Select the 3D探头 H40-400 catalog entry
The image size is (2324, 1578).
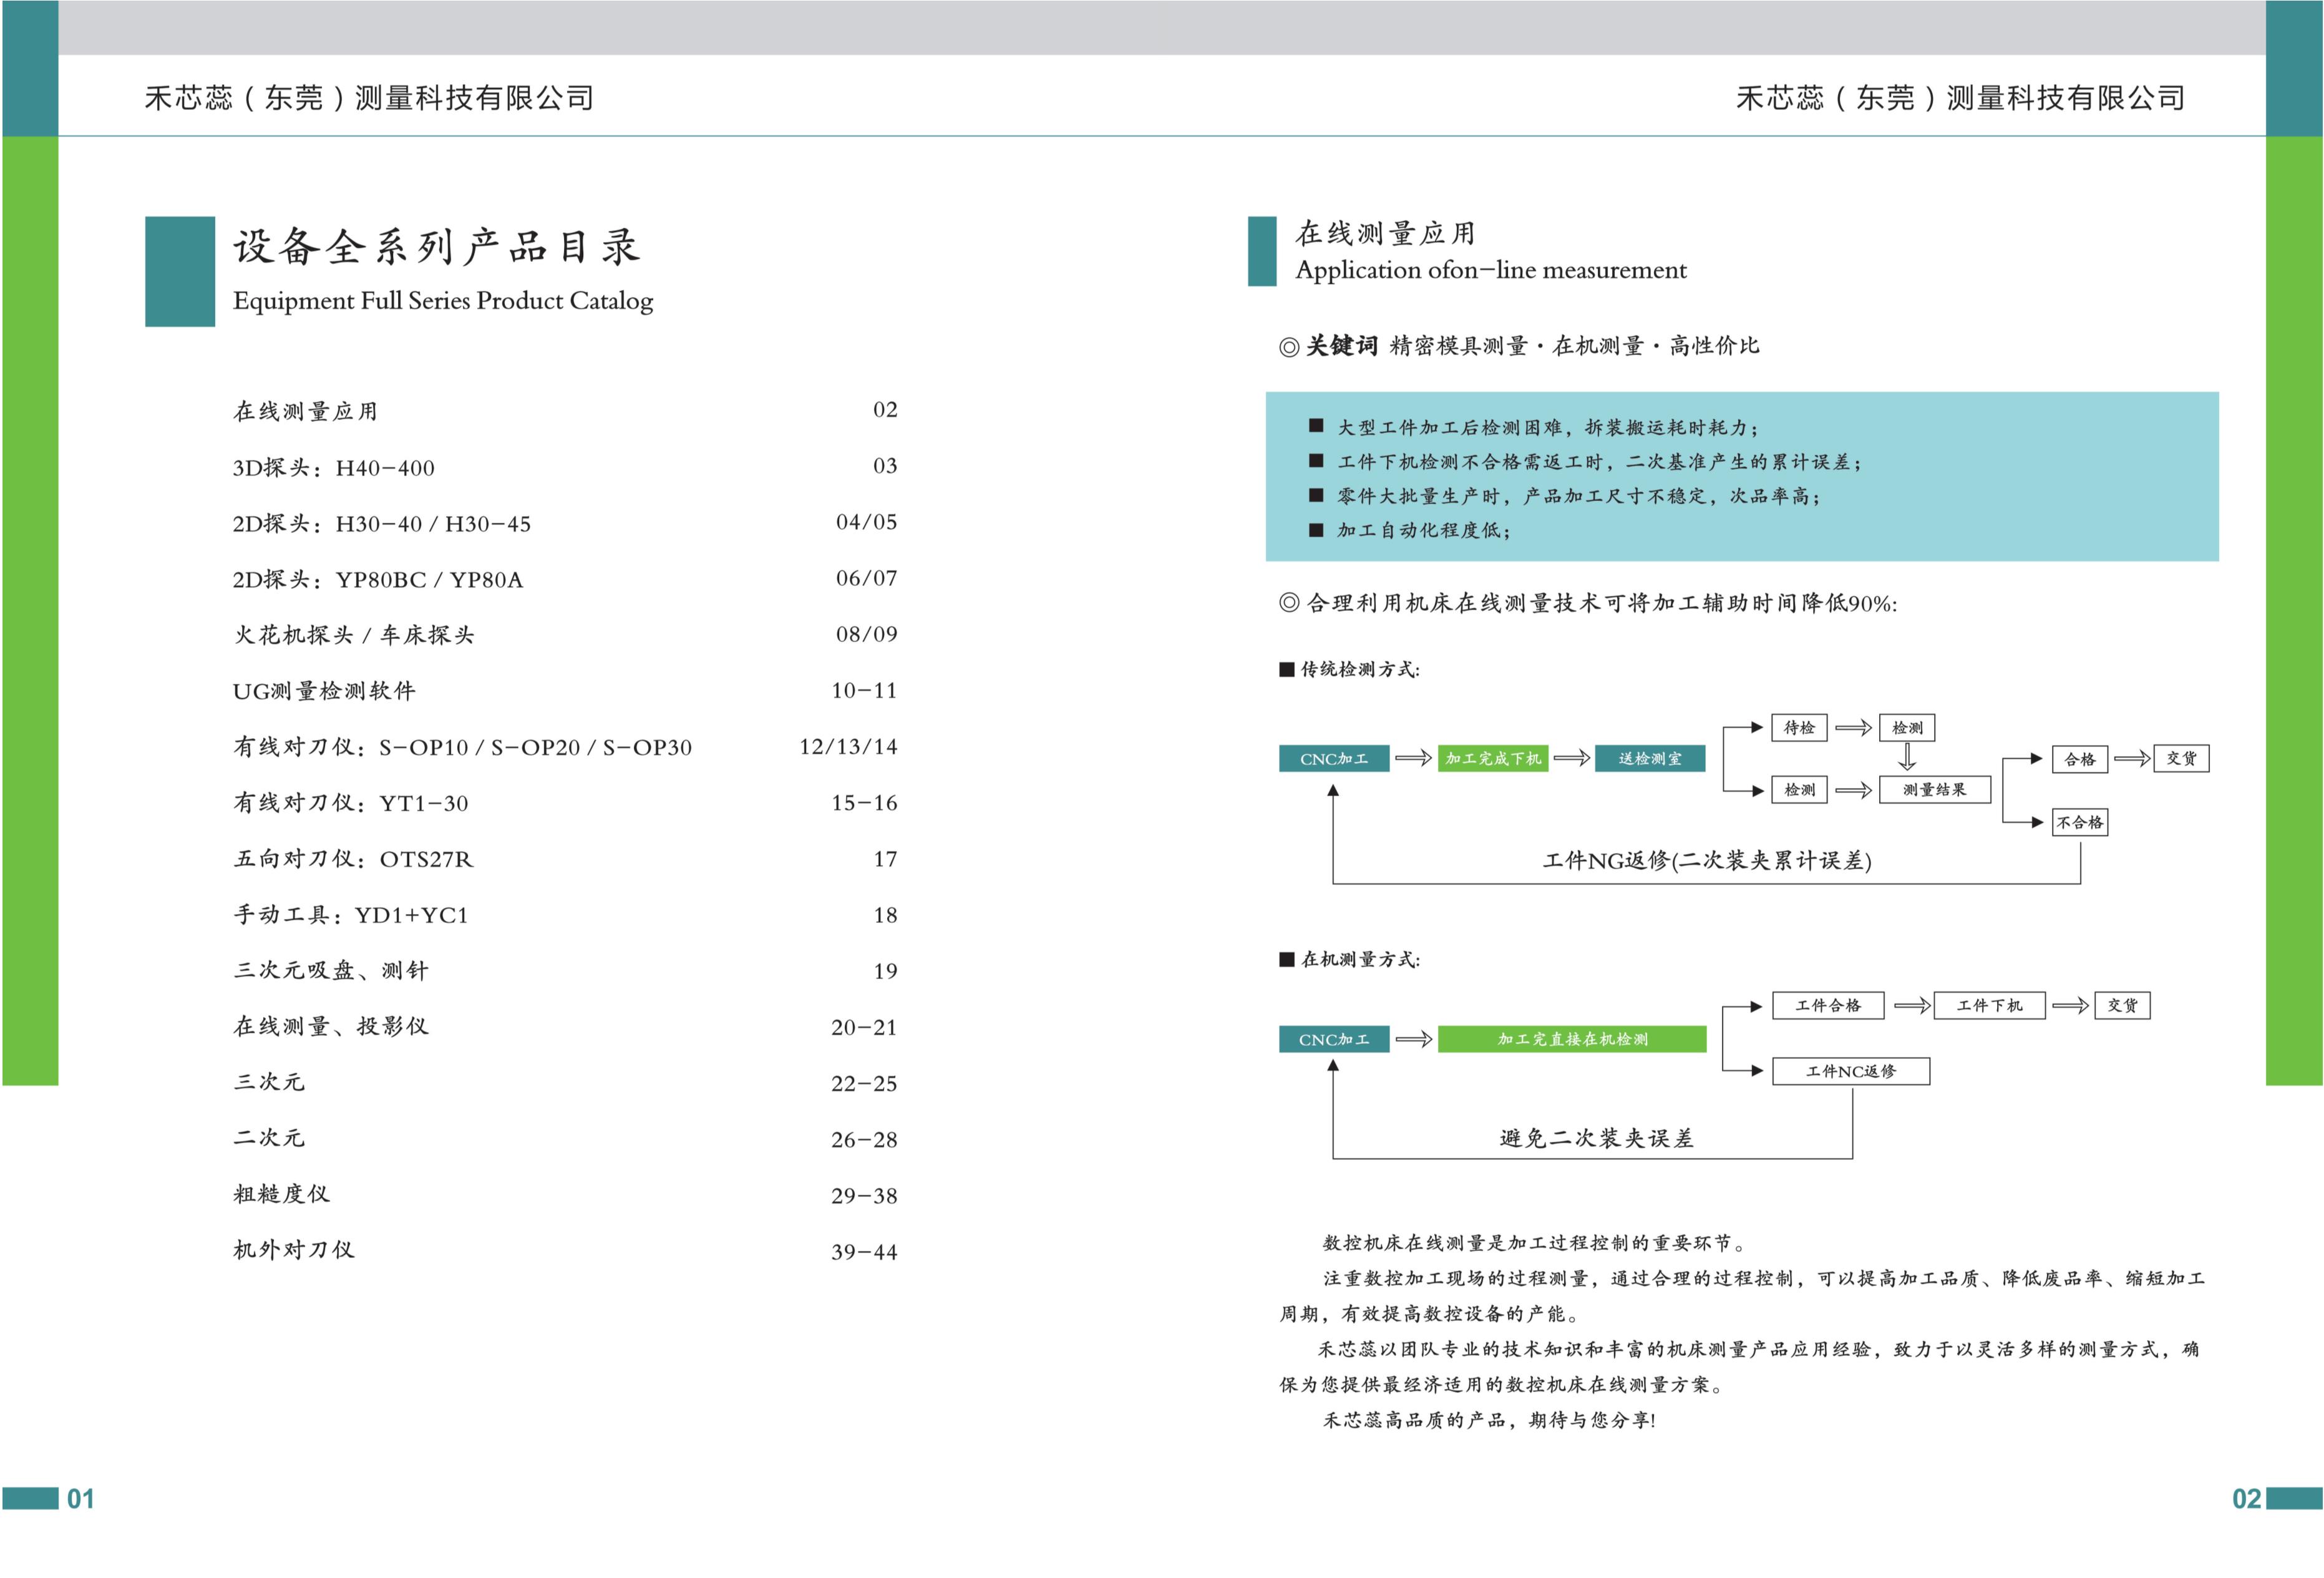(x=333, y=468)
